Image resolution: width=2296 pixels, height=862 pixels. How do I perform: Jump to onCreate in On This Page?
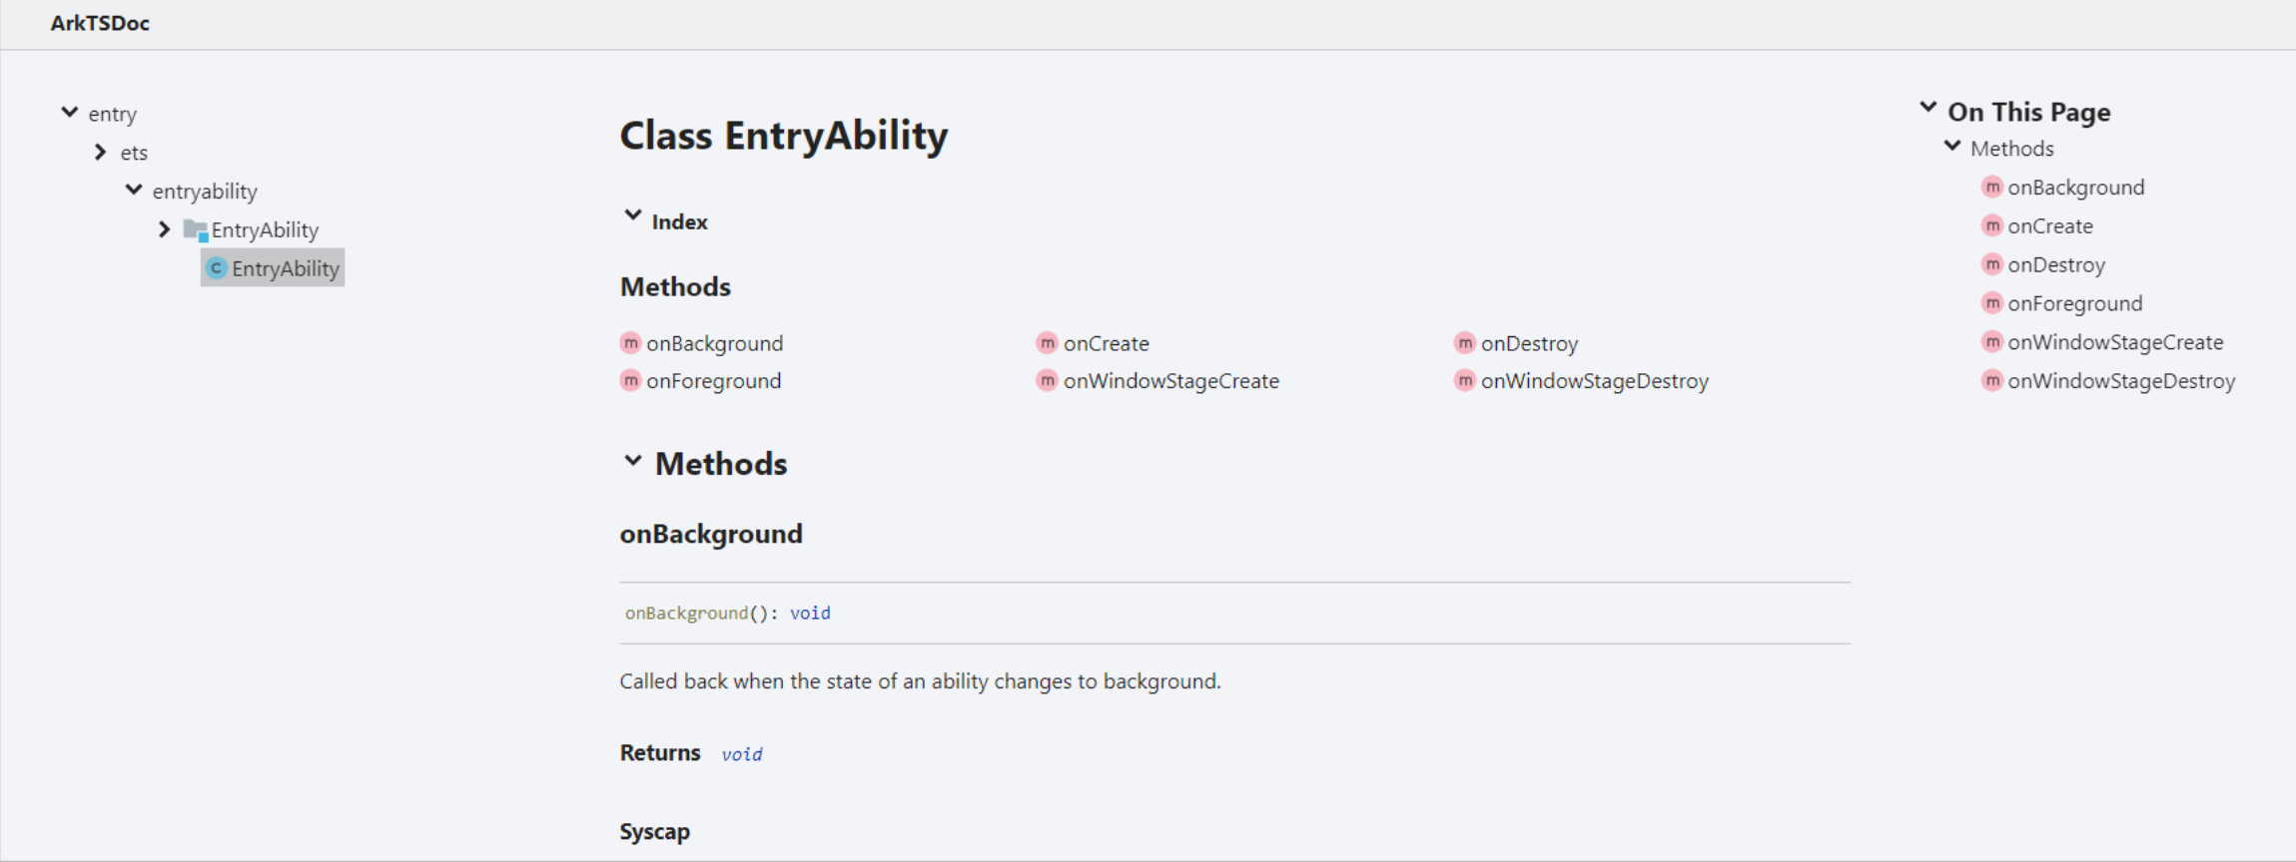[2049, 226]
